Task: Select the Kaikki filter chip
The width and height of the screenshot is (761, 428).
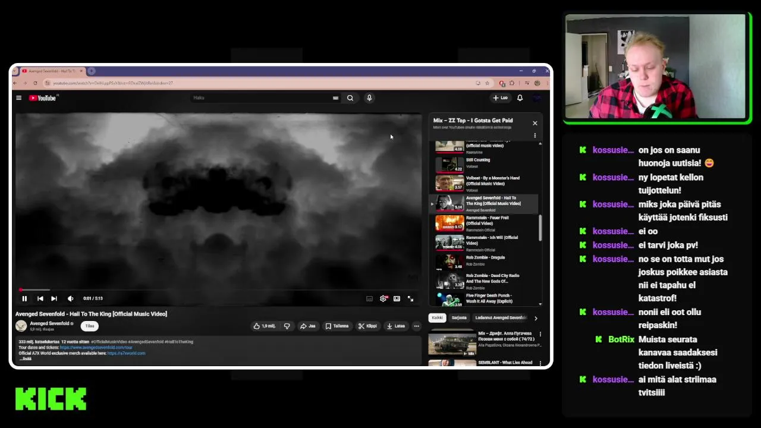Action: (x=437, y=317)
